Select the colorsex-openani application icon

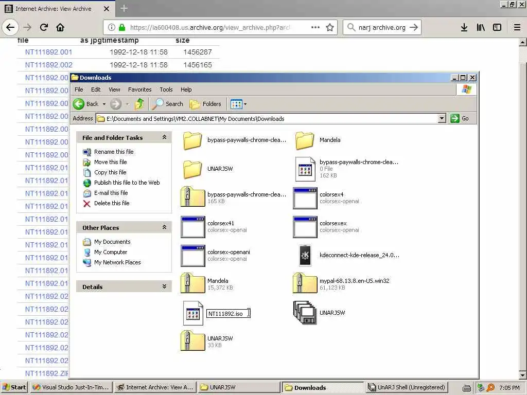(192, 256)
